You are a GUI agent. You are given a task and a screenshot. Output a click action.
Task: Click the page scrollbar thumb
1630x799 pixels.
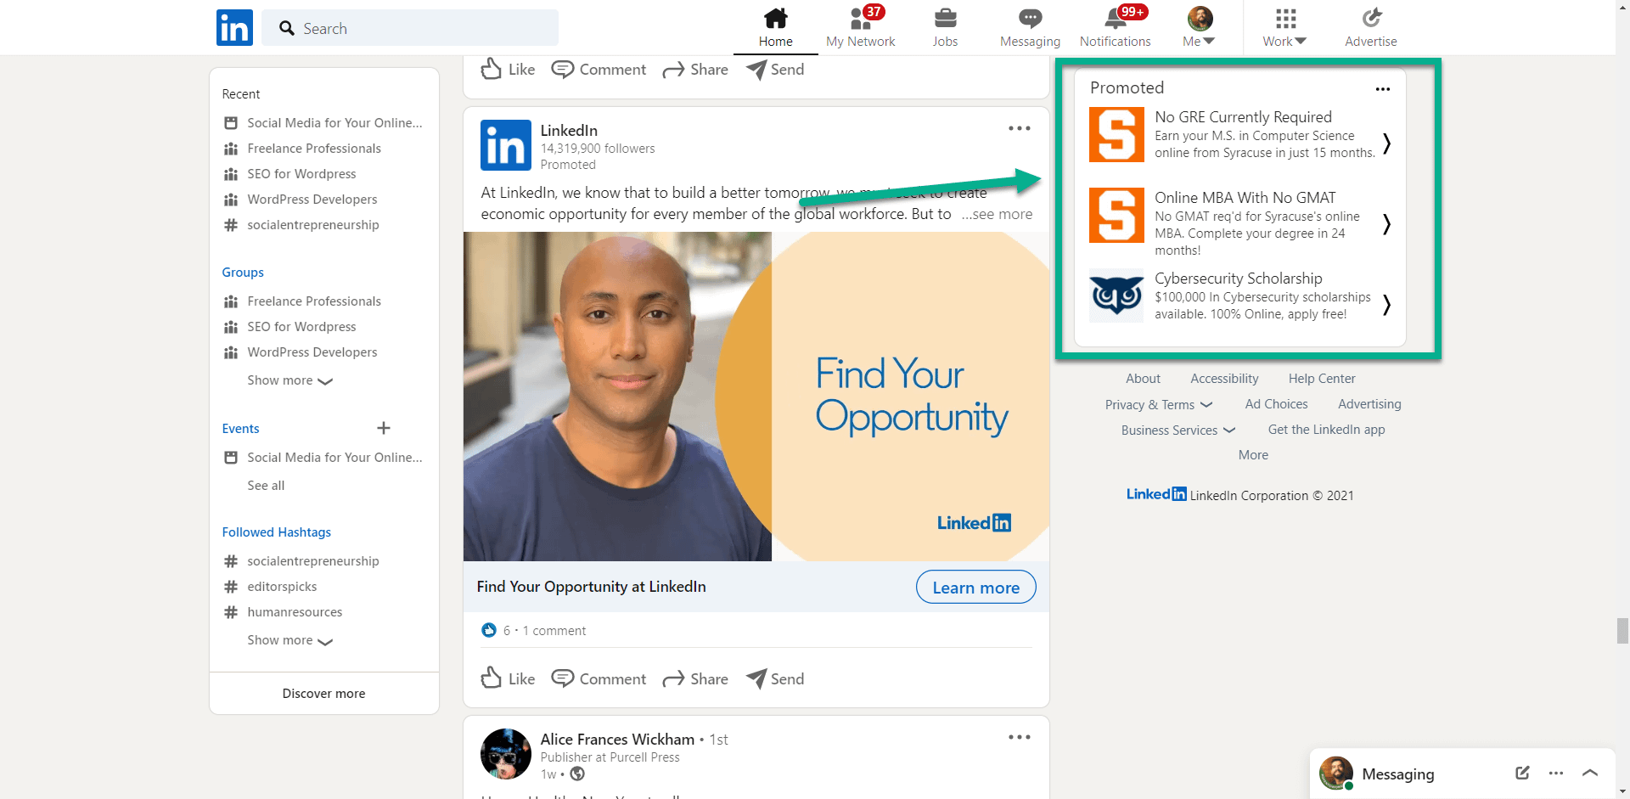coord(1622,631)
